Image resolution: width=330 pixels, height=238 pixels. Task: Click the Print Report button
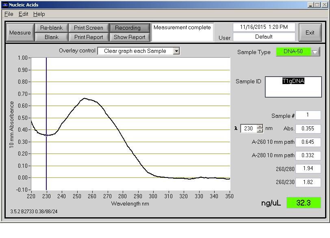tap(89, 37)
